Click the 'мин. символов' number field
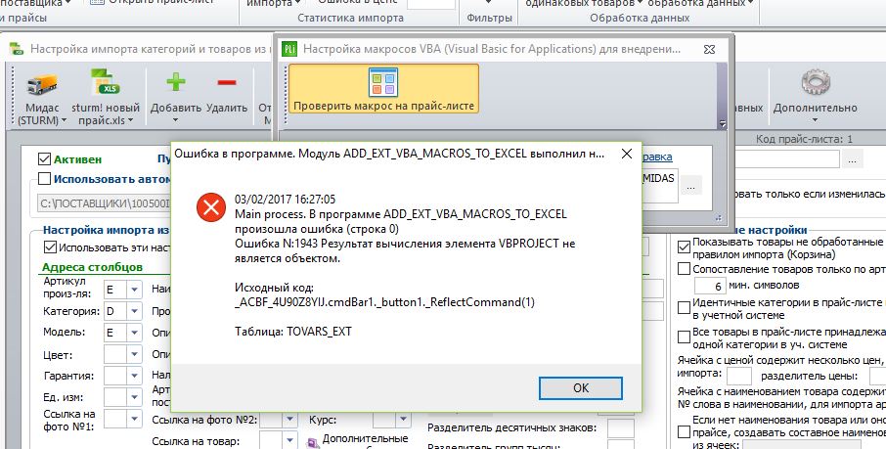 pyautogui.click(x=710, y=286)
